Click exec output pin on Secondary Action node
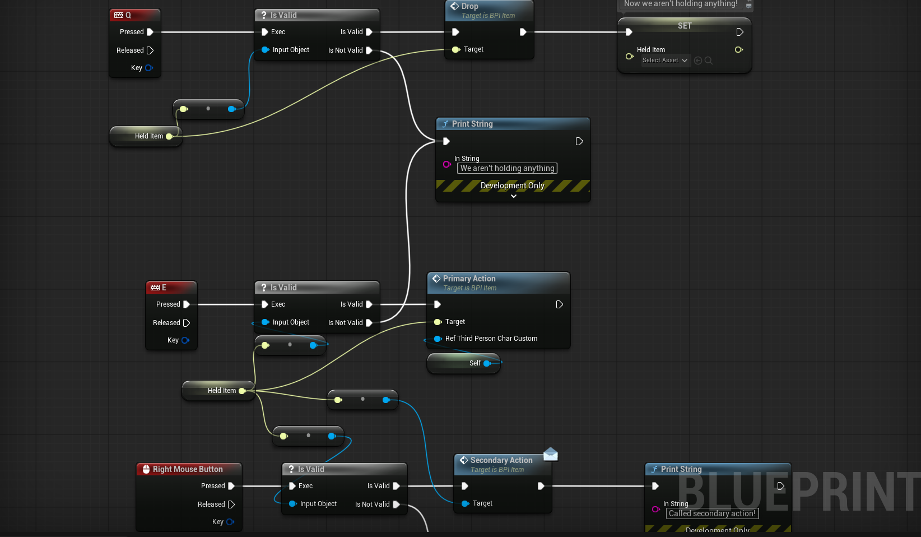Screen dimensions: 921x537 point(541,486)
